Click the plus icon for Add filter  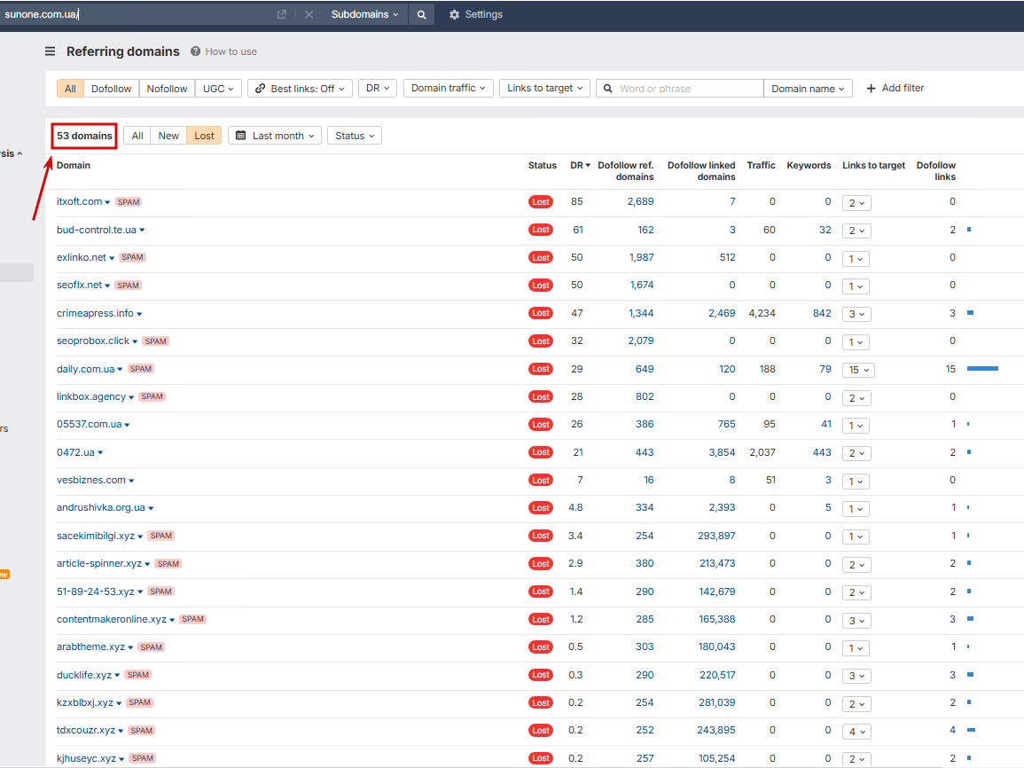coord(871,88)
